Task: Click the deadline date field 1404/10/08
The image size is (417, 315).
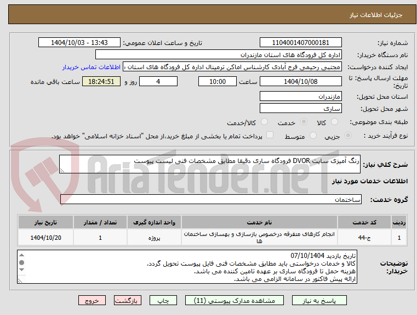Action: click(x=300, y=81)
